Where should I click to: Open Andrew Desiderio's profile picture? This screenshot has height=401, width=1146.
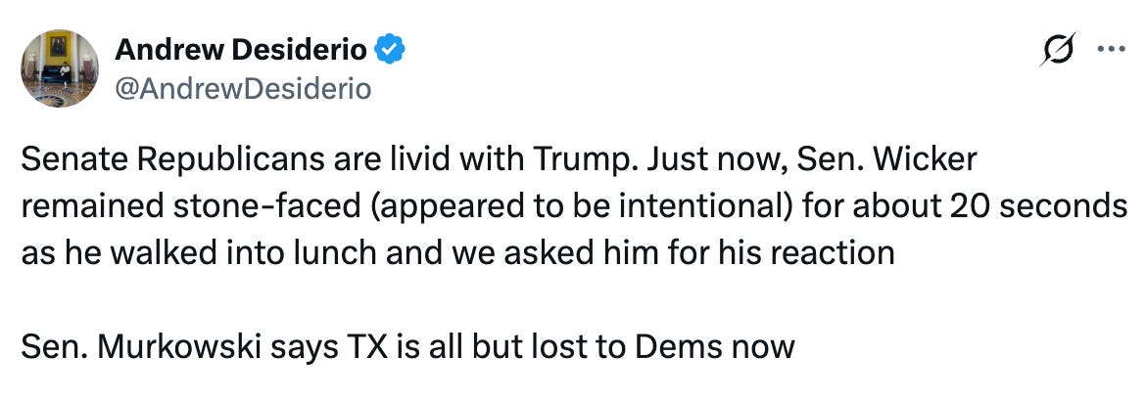(x=60, y=68)
